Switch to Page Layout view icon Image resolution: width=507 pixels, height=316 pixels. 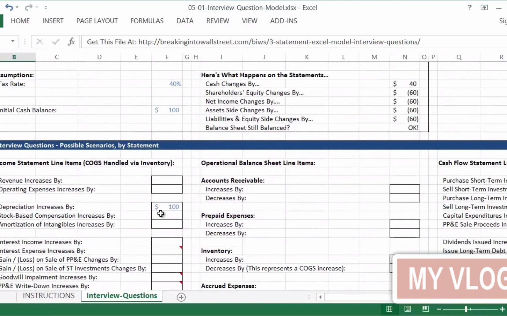408,309
